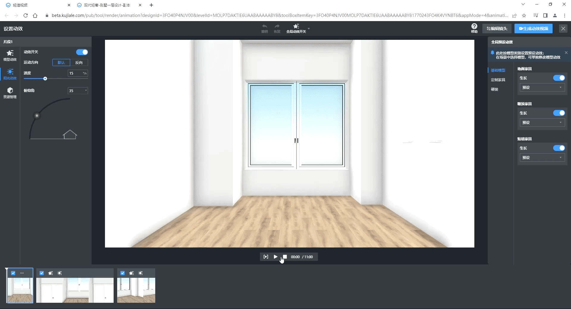Click the preview-segment bracket play icon
The height and width of the screenshot is (309, 571).
coord(266,257)
